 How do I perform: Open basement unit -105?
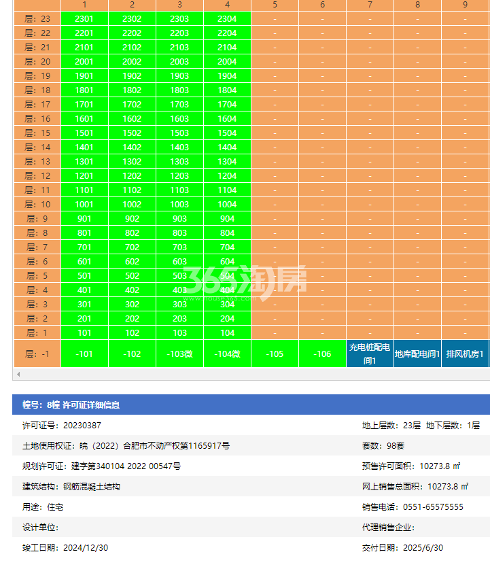point(275,354)
